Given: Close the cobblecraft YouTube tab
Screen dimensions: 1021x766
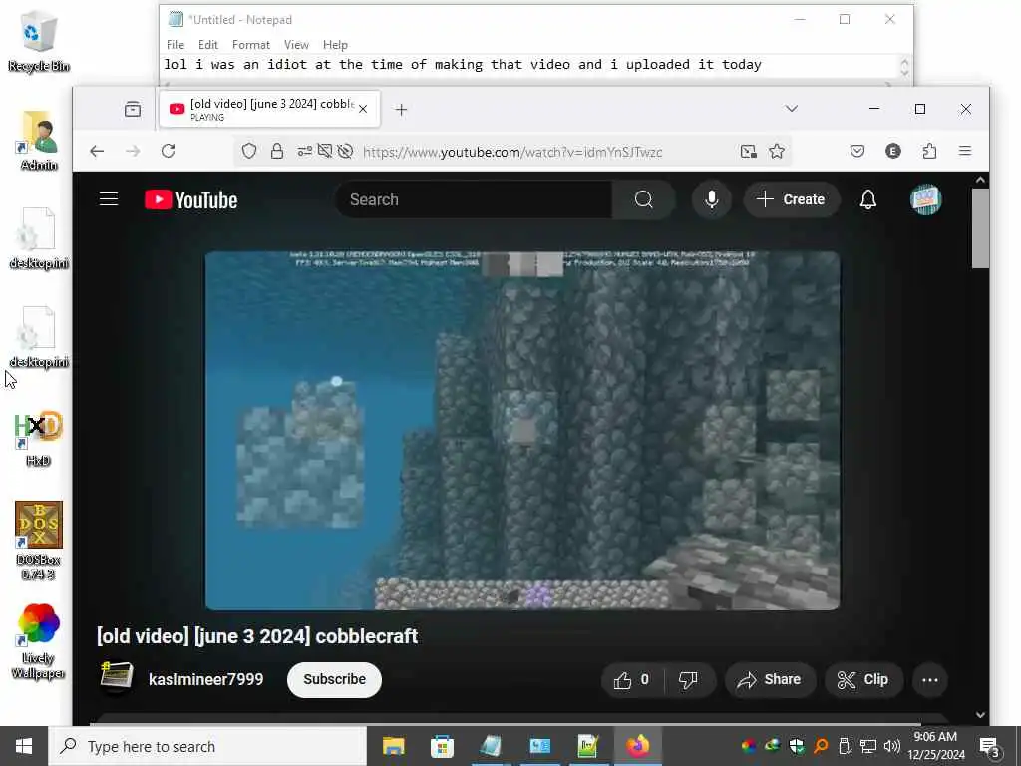Looking at the screenshot, I should pyautogui.click(x=363, y=109).
